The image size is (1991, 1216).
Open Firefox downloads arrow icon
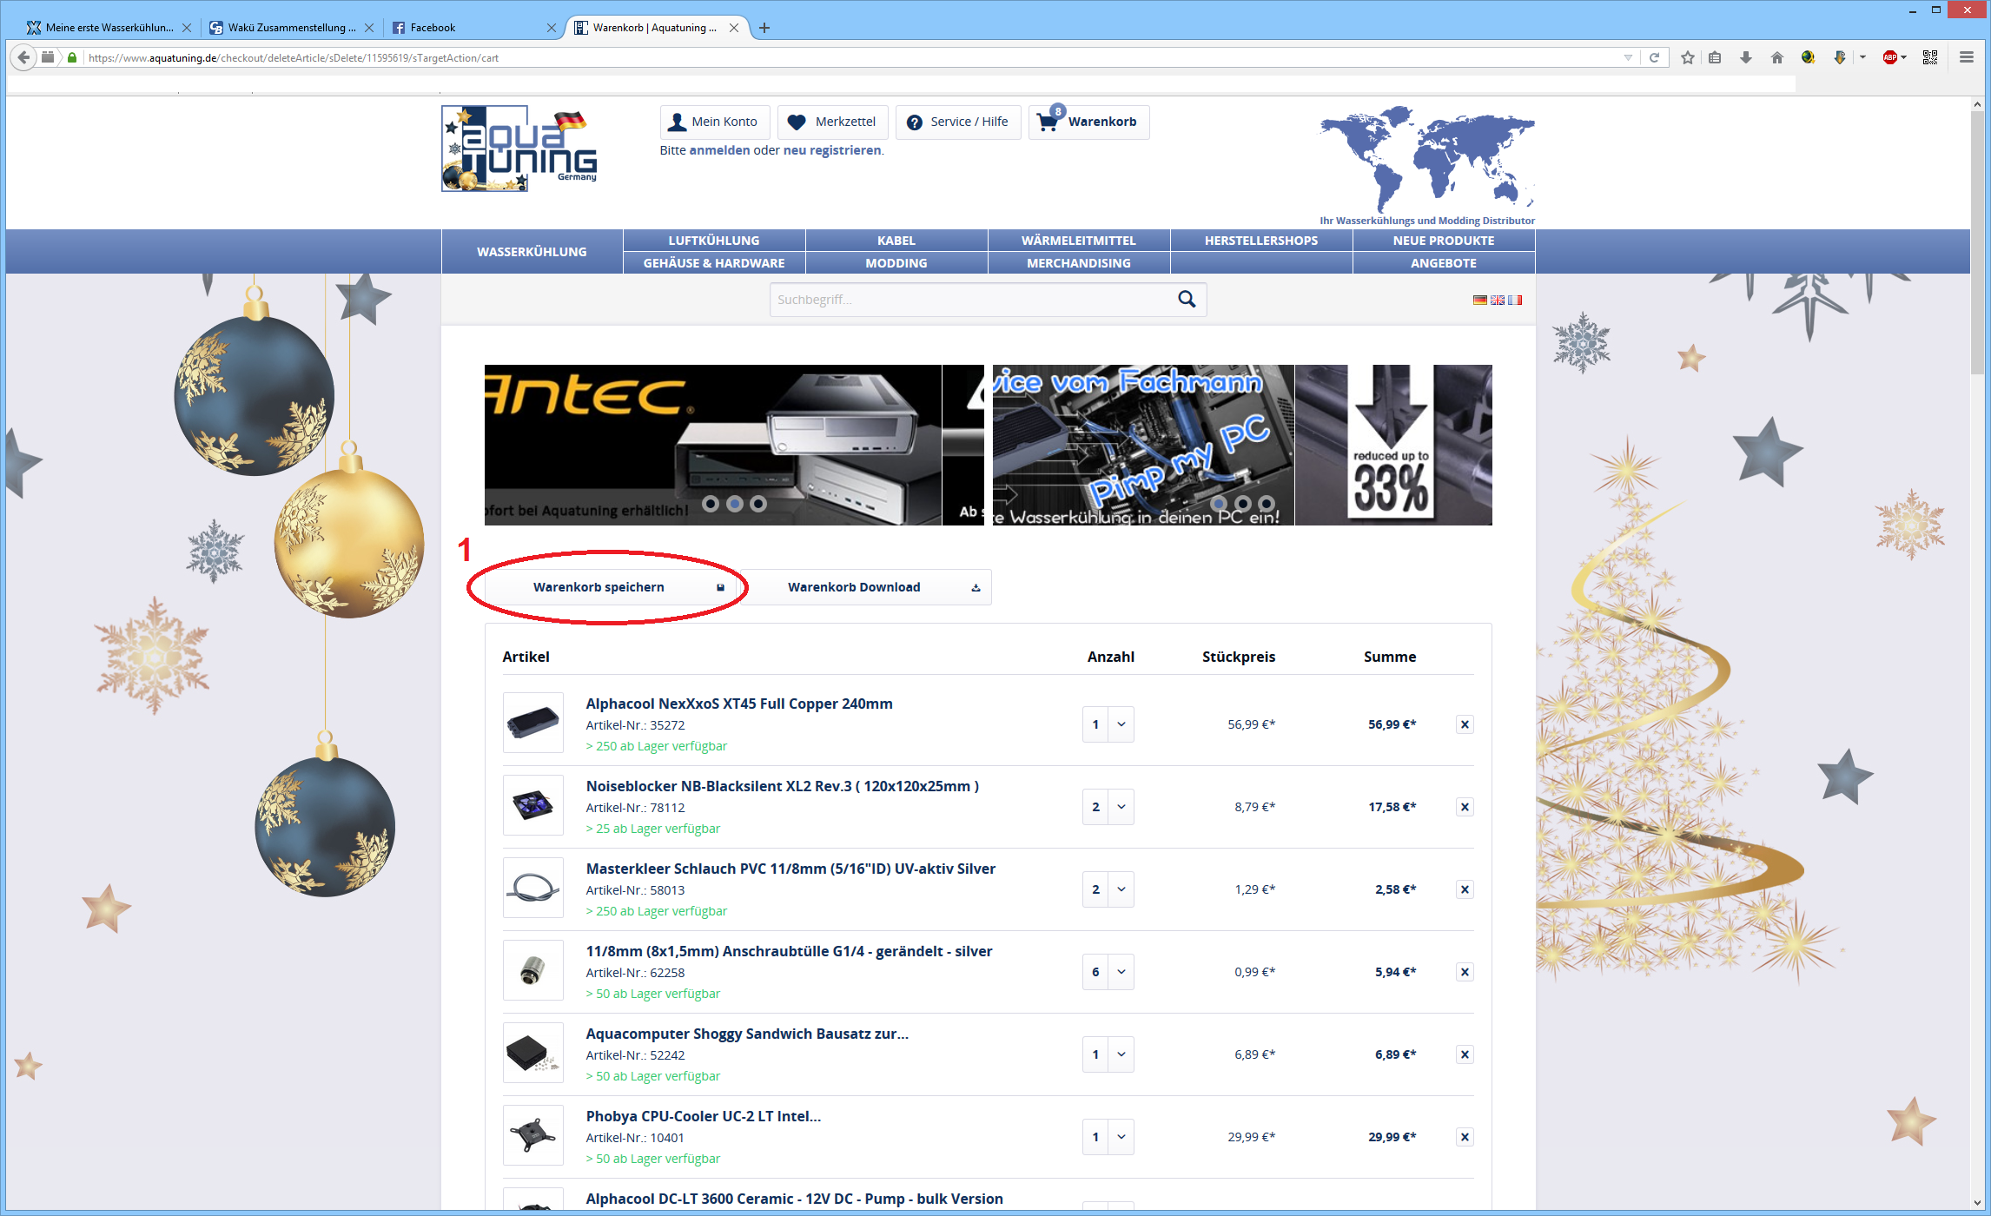(1745, 58)
